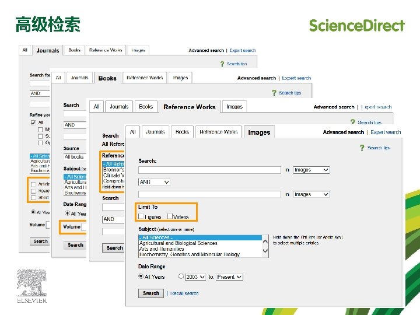Open All books source field in Books window
Screen dimensions: 420x315
tap(75, 157)
